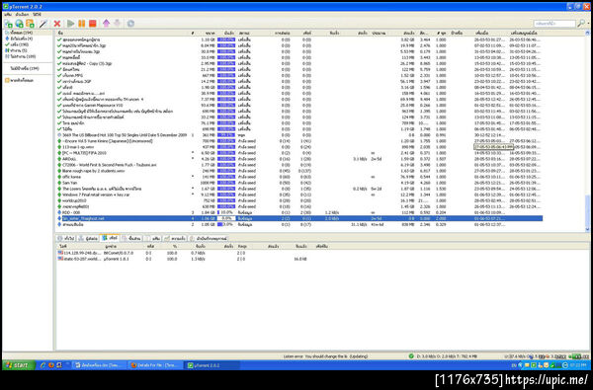
Task: Click the torrent list scroll-down arrow
Action: [587, 229]
